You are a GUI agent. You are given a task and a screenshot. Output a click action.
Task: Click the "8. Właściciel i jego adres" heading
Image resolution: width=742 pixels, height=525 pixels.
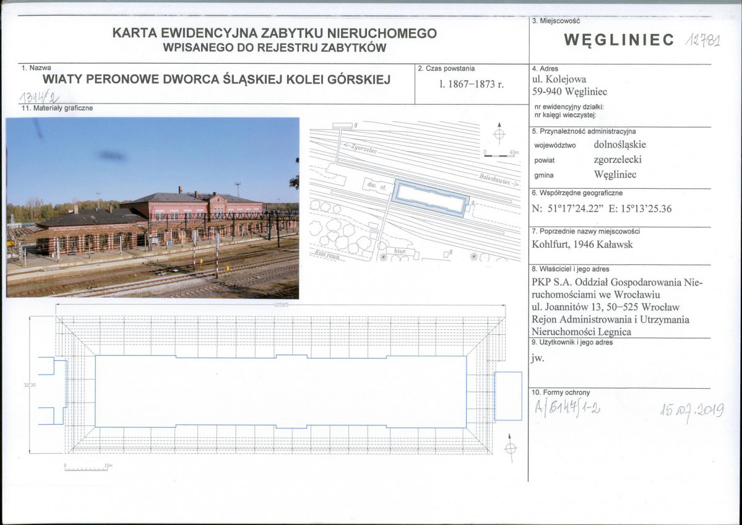pyautogui.click(x=571, y=269)
